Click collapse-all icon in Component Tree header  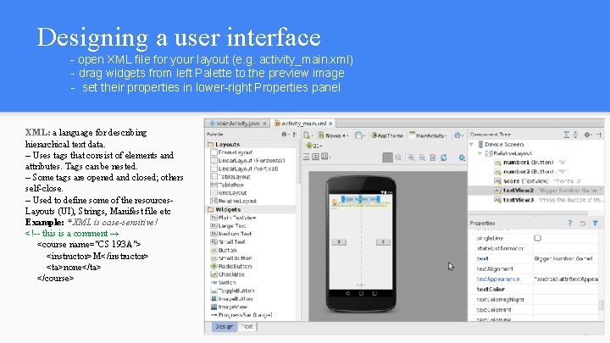click(575, 135)
